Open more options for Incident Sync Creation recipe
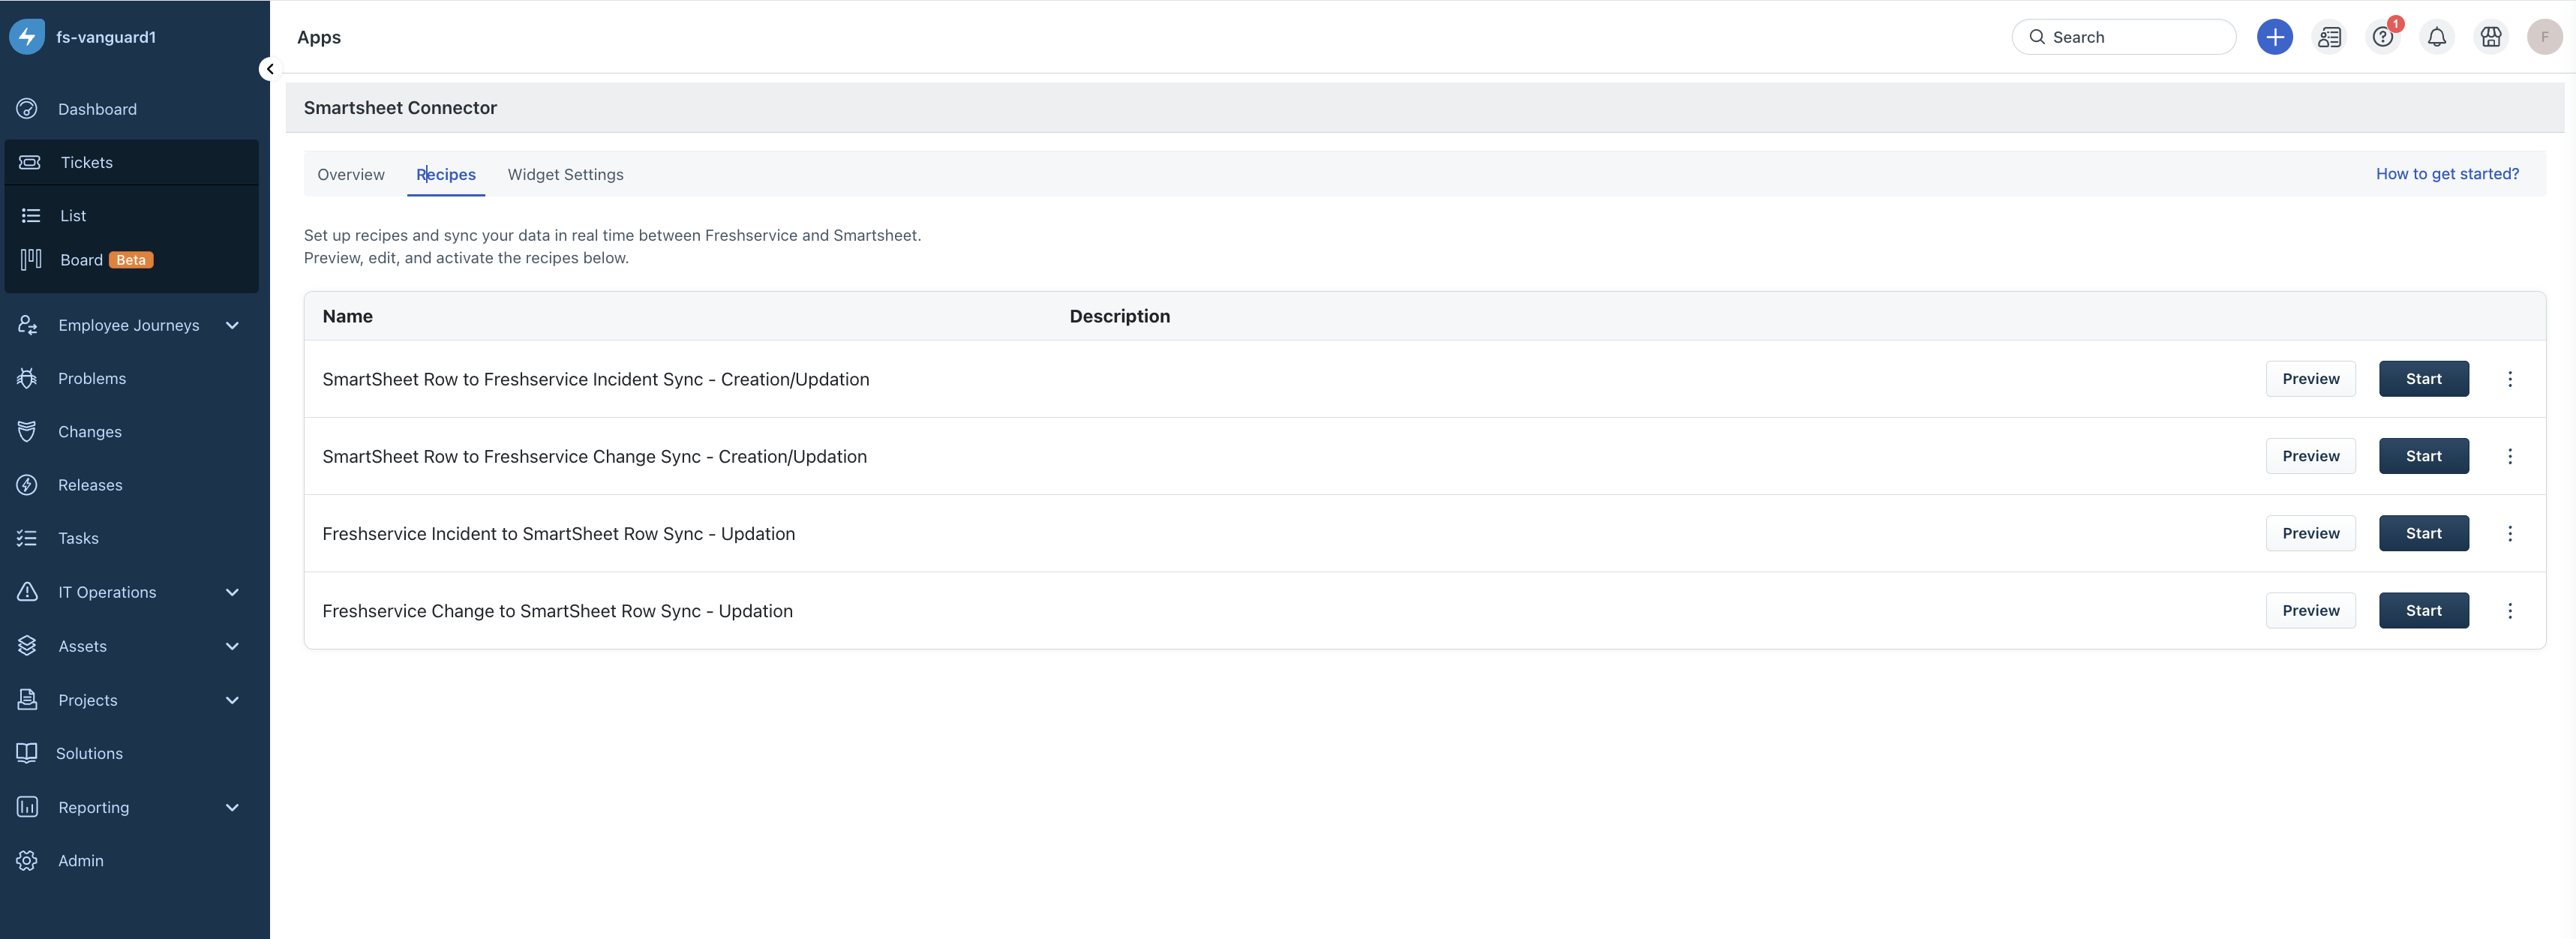The height and width of the screenshot is (939, 2576). click(x=2509, y=379)
